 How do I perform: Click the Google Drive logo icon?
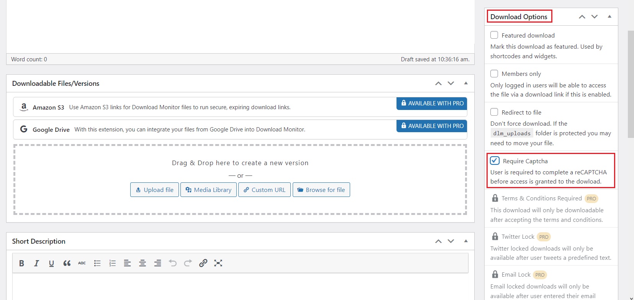coord(24,129)
